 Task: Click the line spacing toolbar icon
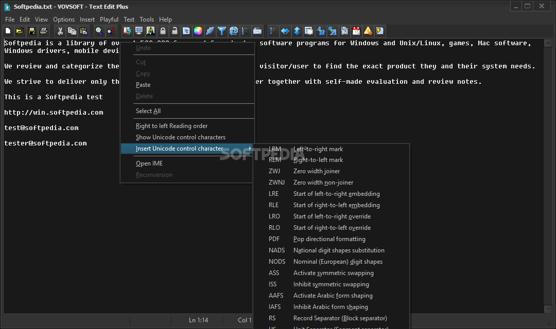click(x=273, y=31)
